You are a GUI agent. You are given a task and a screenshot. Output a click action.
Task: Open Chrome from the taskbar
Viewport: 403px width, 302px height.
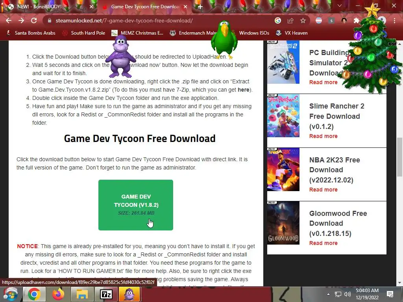point(34,294)
